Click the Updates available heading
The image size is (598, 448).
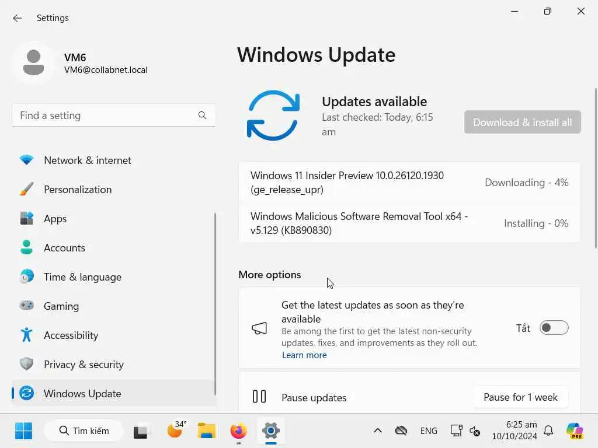tap(374, 101)
